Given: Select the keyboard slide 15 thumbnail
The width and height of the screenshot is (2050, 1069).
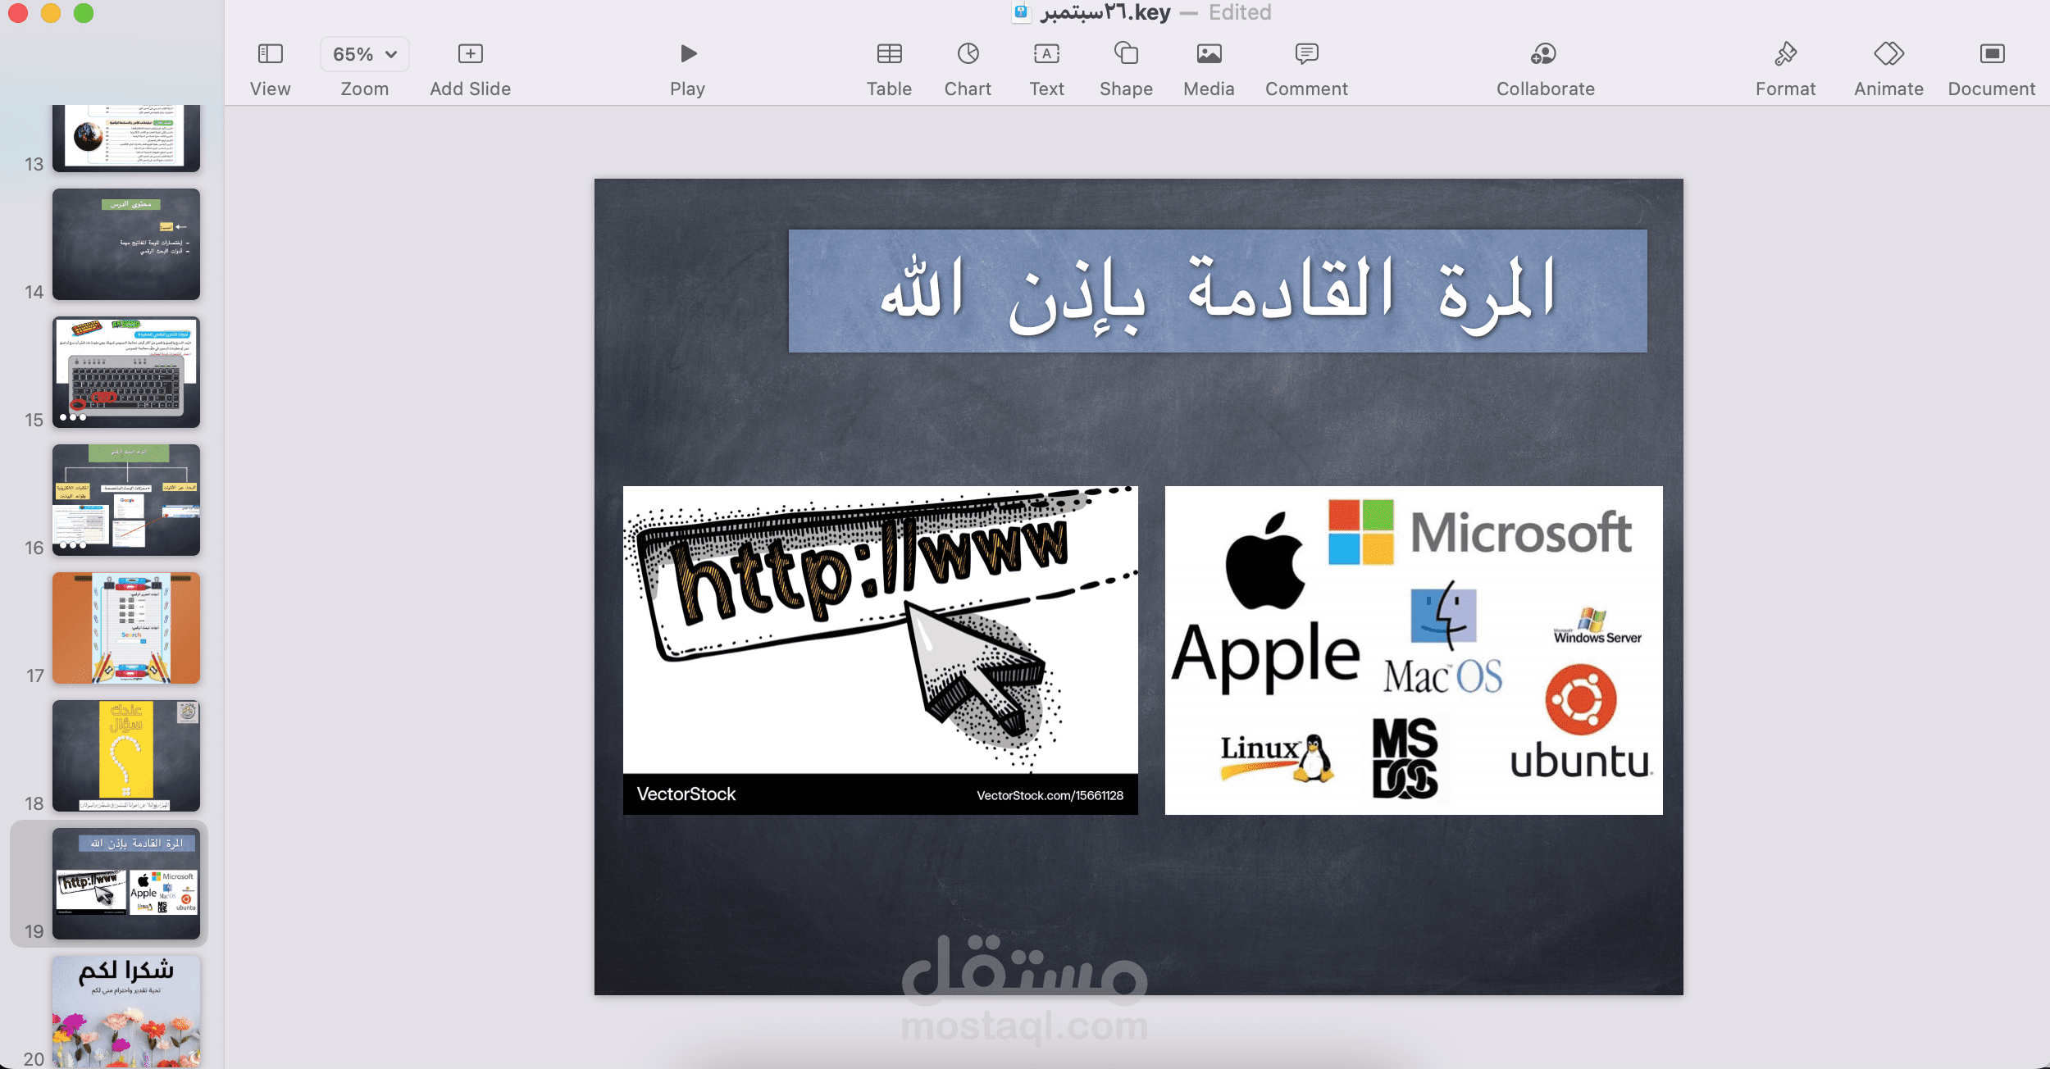Looking at the screenshot, I should pyautogui.click(x=126, y=372).
